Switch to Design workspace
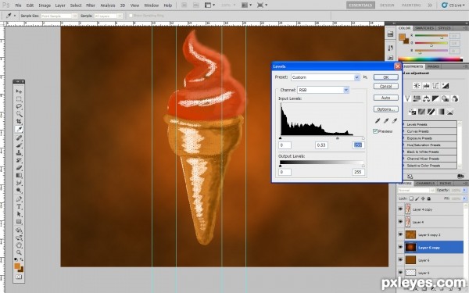The height and width of the screenshot is (293, 469). click(x=387, y=5)
